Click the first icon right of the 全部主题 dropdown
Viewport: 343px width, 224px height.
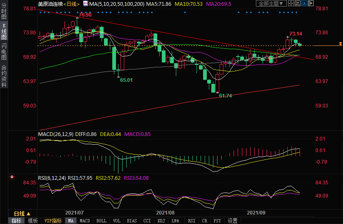pos(292,4)
